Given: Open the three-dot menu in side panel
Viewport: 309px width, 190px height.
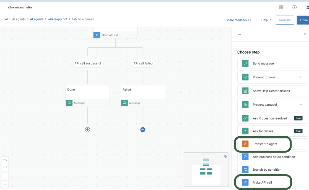Looking at the screenshot, I should pyautogui.click(x=240, y=34).
